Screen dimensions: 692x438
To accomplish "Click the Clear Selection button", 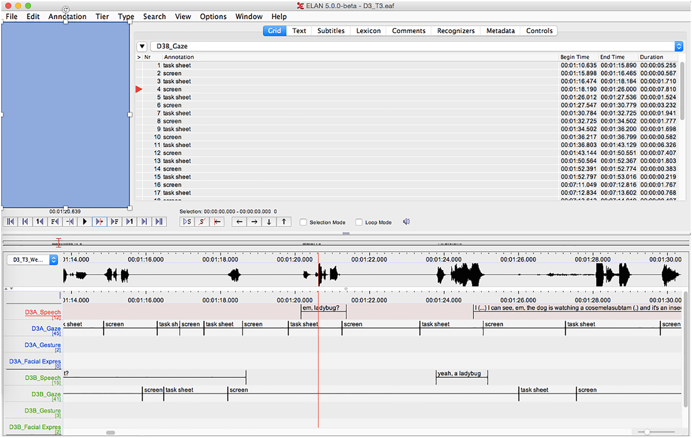I will pyautogui.click(x=202, y=222).
